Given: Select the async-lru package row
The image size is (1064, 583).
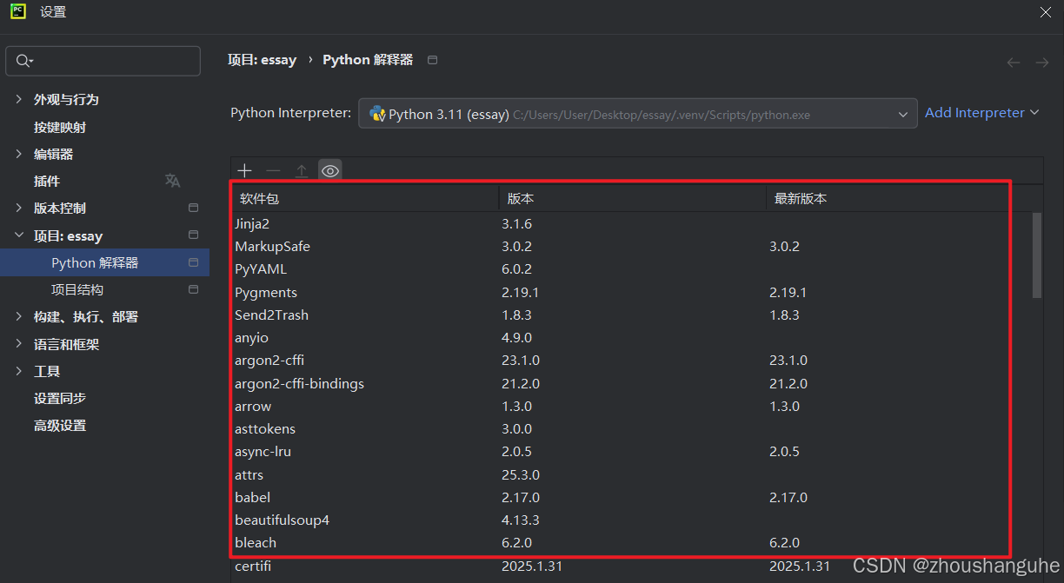Looking at the screenshot, I should click(x=630, y=451).
